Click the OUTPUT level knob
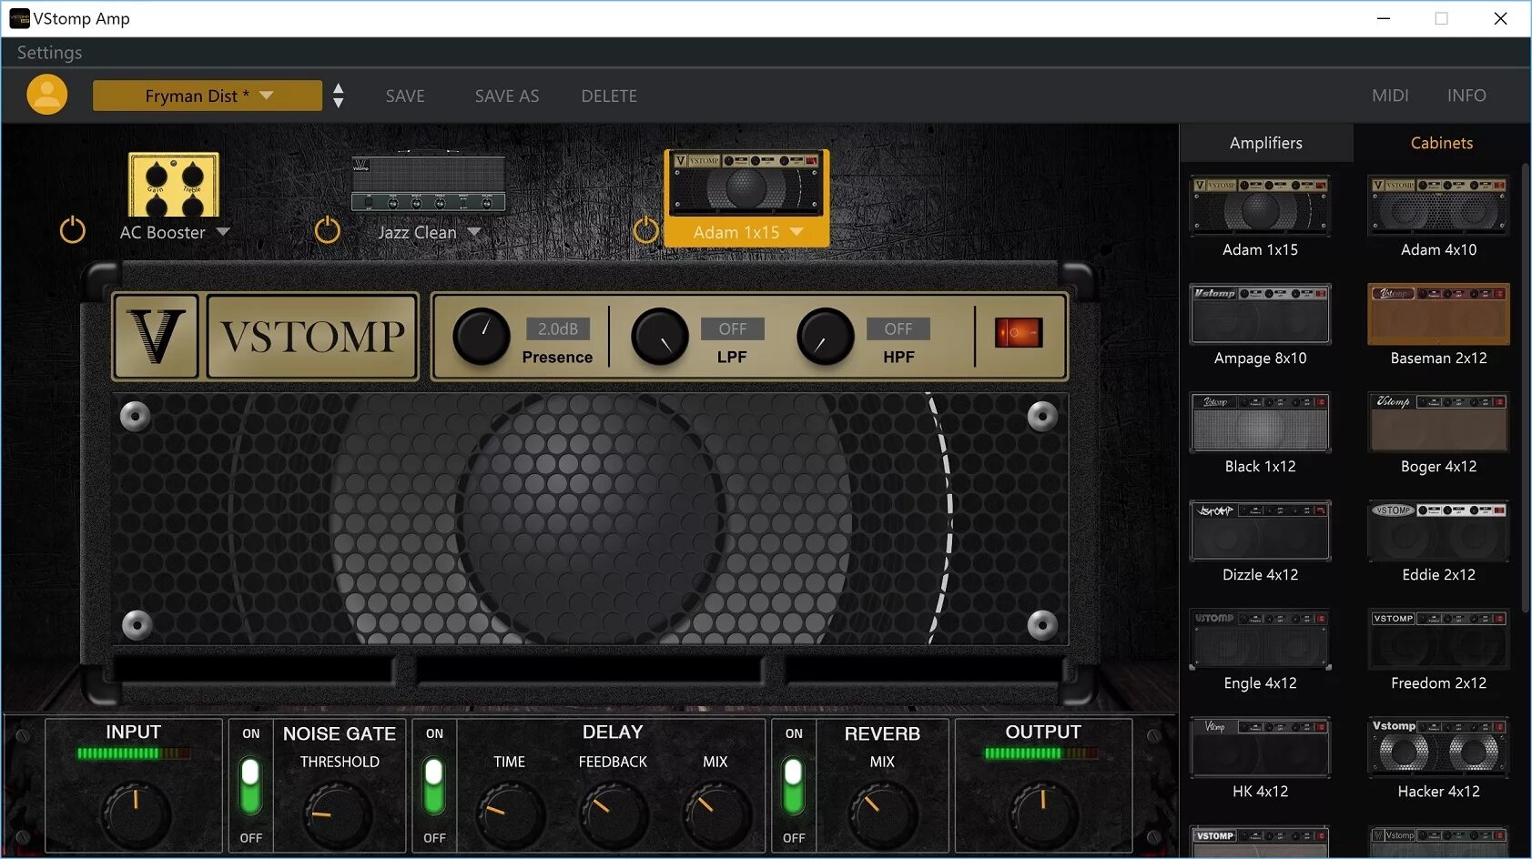This screenshot has width=1532, height=859. pos(1043,815)
